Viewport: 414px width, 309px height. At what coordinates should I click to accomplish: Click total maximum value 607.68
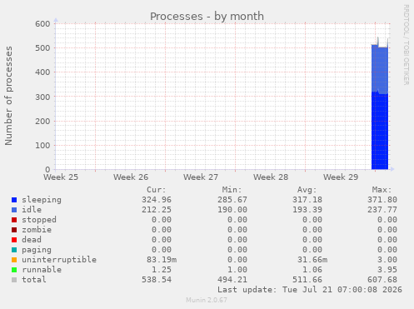pyautogui.click(x=382, y=280)
